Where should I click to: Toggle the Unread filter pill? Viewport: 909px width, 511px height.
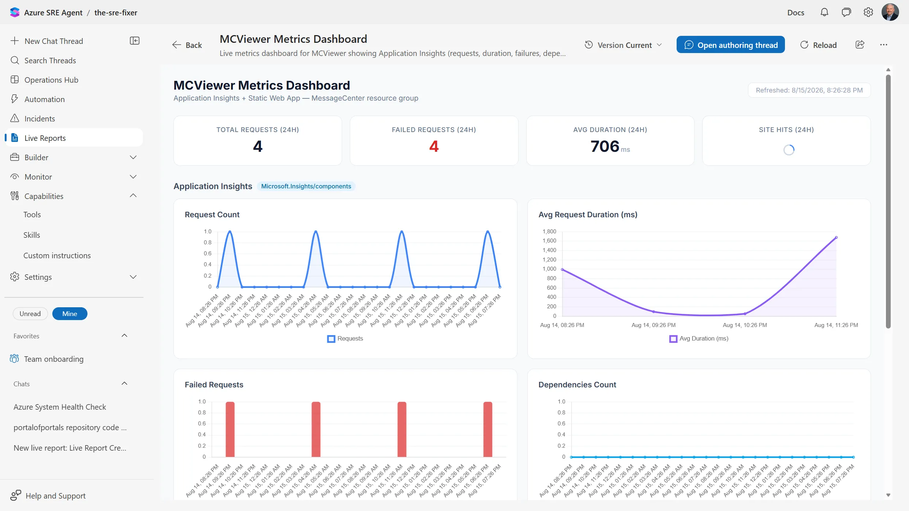tap(30, 313)
